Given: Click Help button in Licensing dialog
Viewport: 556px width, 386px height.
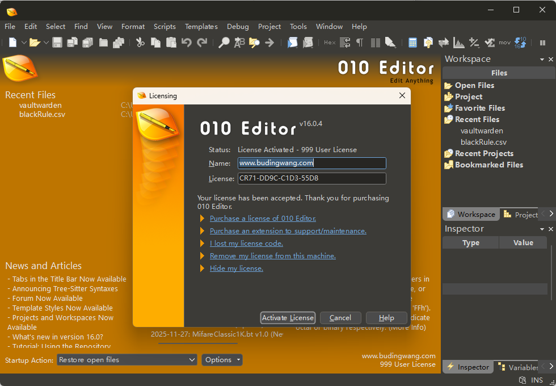Looking at the screenshot, I should pyautogui.click(x=386, y=318).
